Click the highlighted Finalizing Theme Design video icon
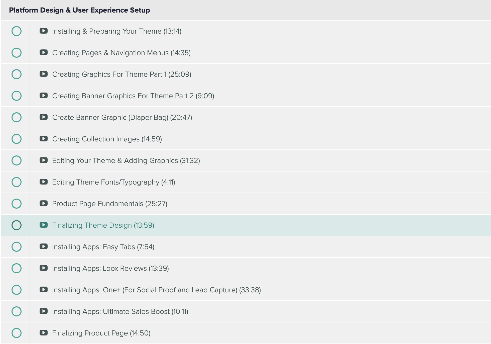491x344 pixels. 44,225
